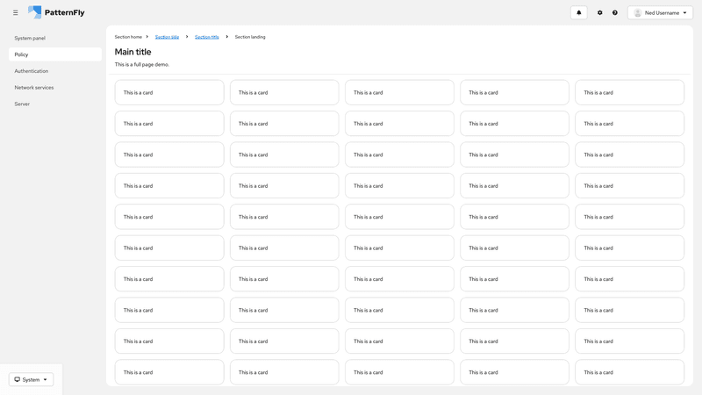Click the first Section title breadcrumb link
Screen dimensions: 702x395
[167, 37]
